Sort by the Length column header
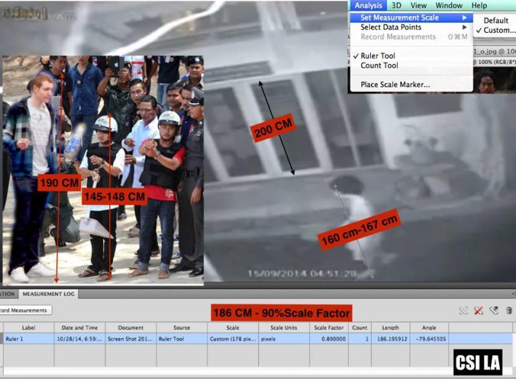This screenshot has width=516, height=387. (x=390, y=328)
